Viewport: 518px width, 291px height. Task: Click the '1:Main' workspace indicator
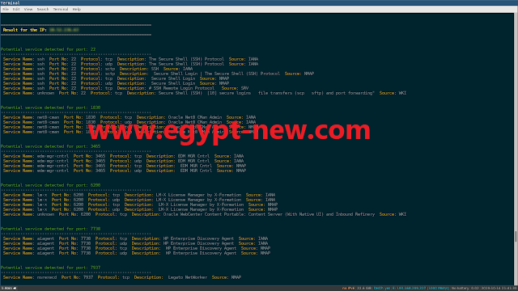[9, 289]
